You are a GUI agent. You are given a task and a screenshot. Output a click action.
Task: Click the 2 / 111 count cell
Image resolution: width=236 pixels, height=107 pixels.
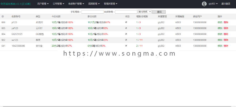click(x=140, y=46)
